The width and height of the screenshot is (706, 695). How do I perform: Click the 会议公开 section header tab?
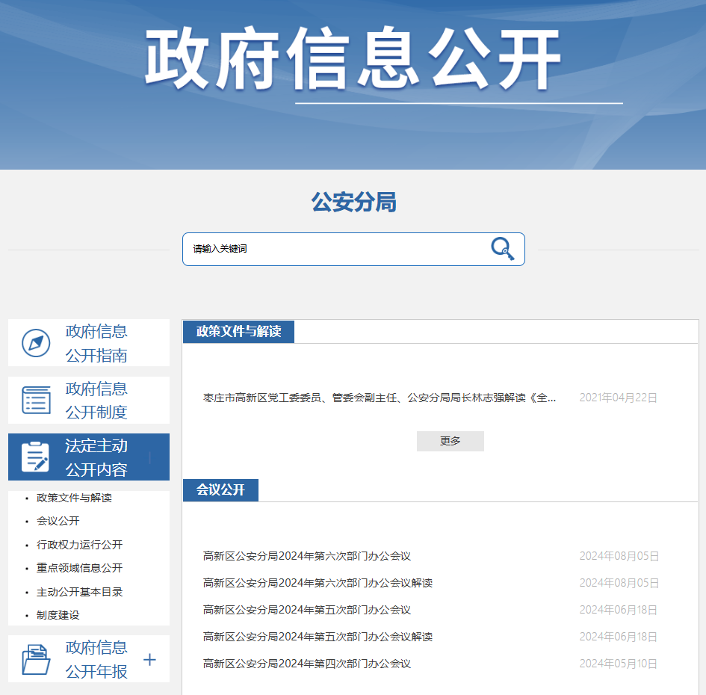(x=220, y=490)
